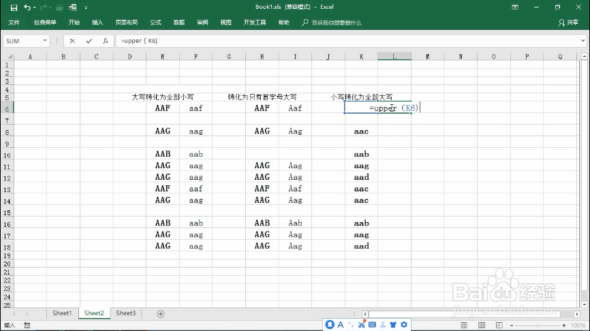Click the macro recording status icon

pos(27,326)
